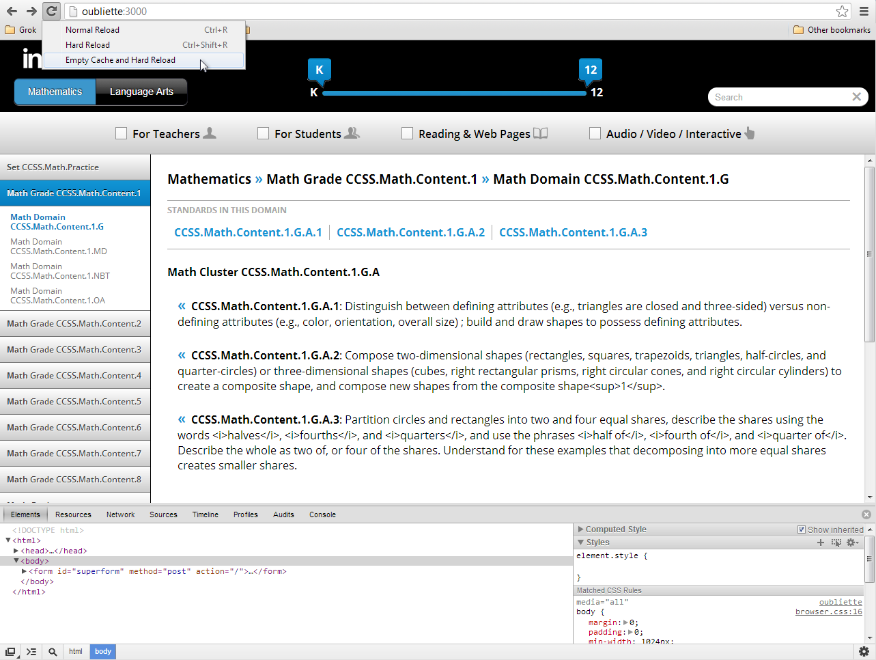Select the Language Arts subject button
The image size is (876, 660).
[x=141, y=92]
